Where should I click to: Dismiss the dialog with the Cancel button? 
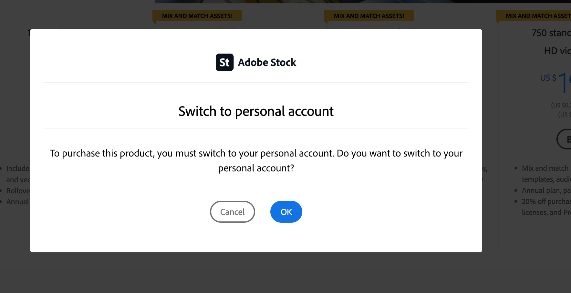point(233,212)
